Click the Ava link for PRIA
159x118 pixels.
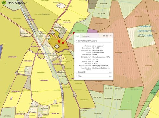[110, 76]
